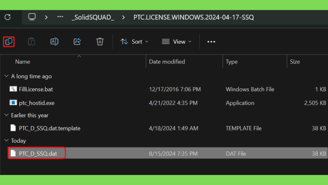Sort by Size column header

tap(295, 62)
